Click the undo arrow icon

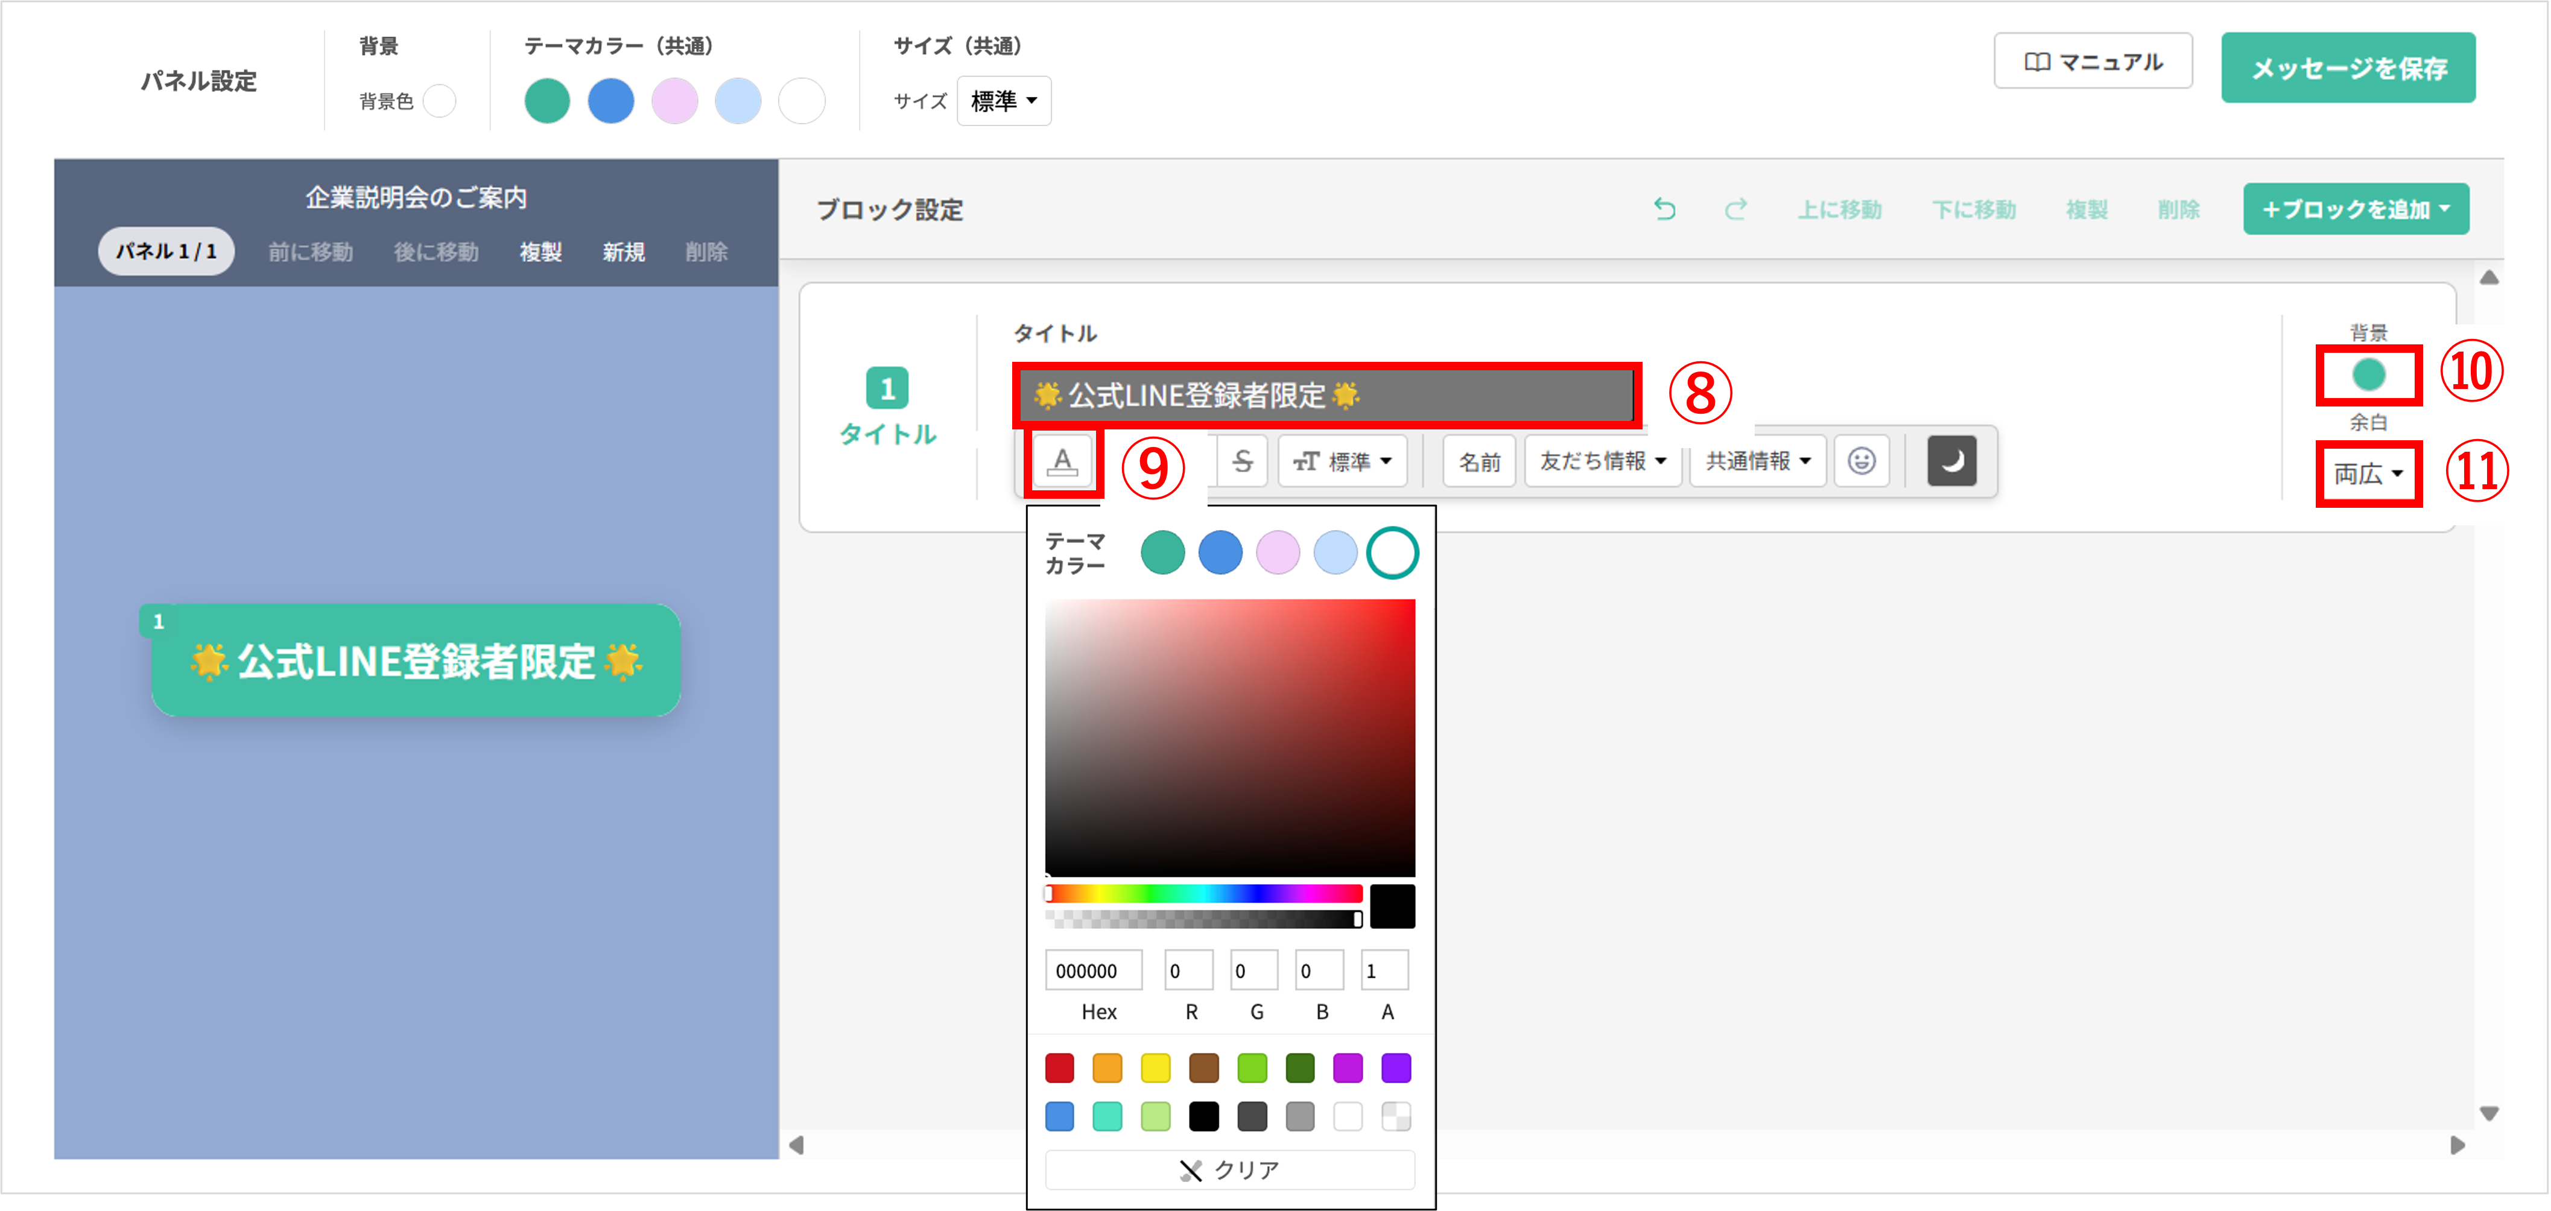coord(1665,209)
